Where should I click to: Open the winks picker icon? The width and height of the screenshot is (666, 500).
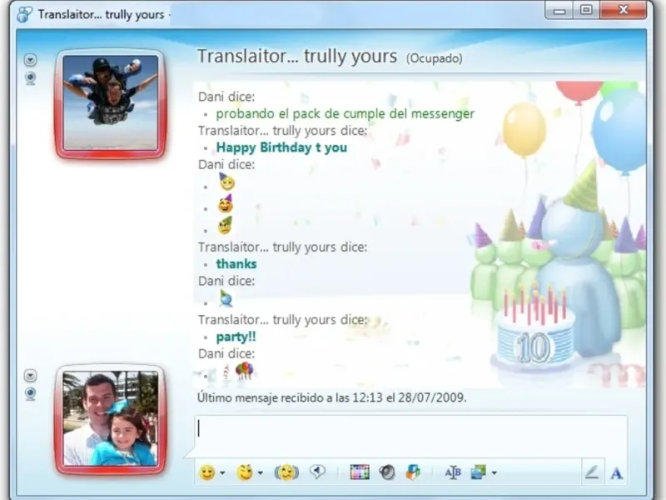pos(245,472)
